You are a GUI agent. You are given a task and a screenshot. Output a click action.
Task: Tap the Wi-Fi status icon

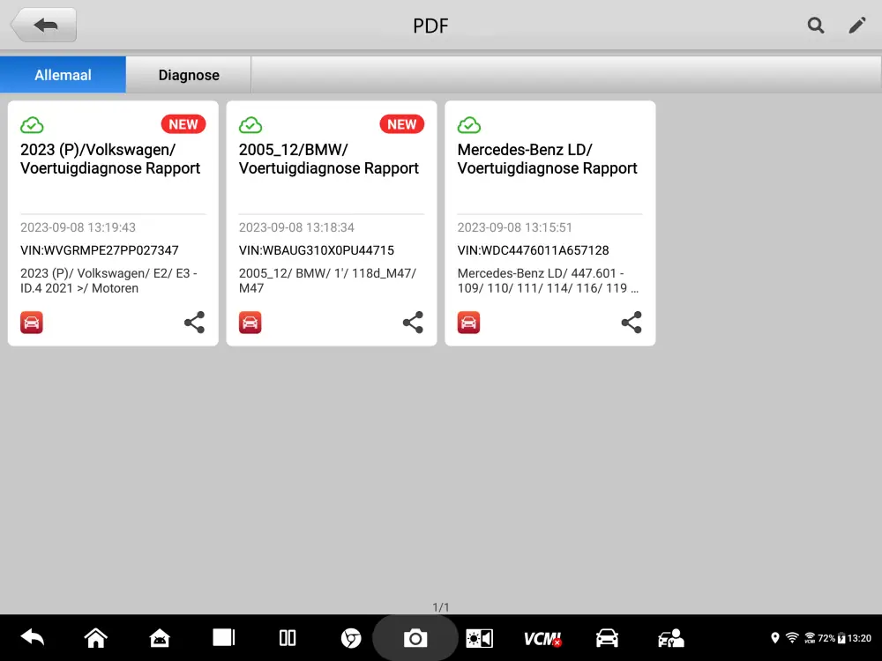tap(792, 638)
